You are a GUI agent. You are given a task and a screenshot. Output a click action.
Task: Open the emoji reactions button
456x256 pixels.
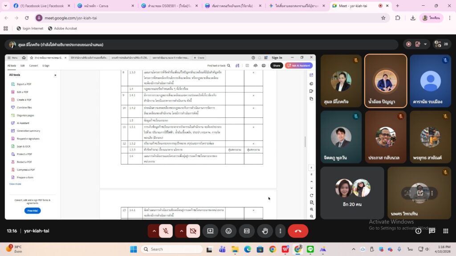pos(228,231)
